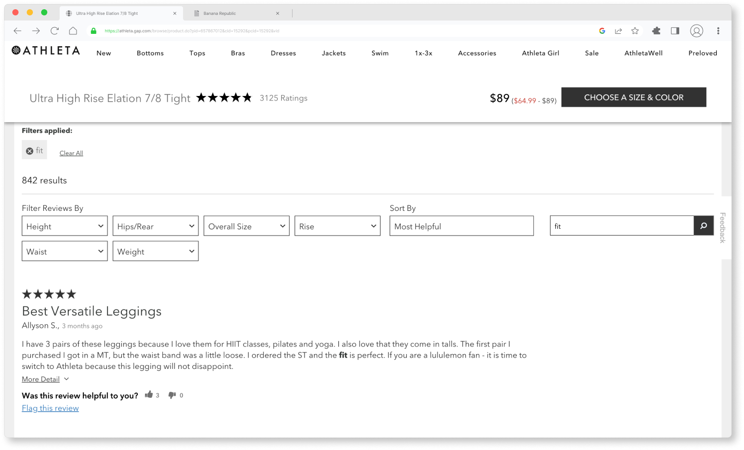Toggle the browser side panel icon
The height and width of the screenshot is (450, 744).
pyautogui.click(x=675, y=31)
